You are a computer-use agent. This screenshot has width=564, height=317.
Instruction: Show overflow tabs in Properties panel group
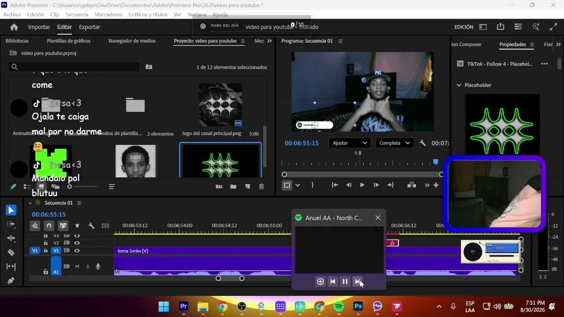coord(558,44)
